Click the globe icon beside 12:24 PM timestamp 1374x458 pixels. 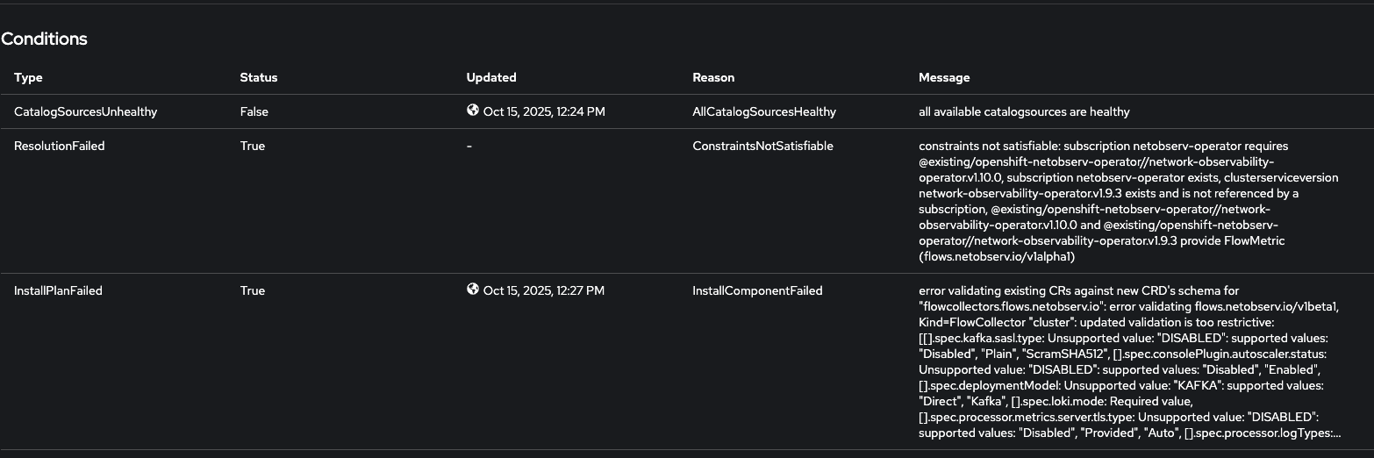point(473,111)
